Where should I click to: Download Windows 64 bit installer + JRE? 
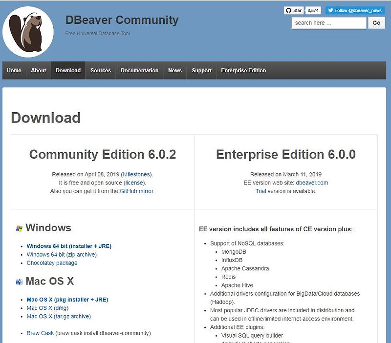[69, 246]
